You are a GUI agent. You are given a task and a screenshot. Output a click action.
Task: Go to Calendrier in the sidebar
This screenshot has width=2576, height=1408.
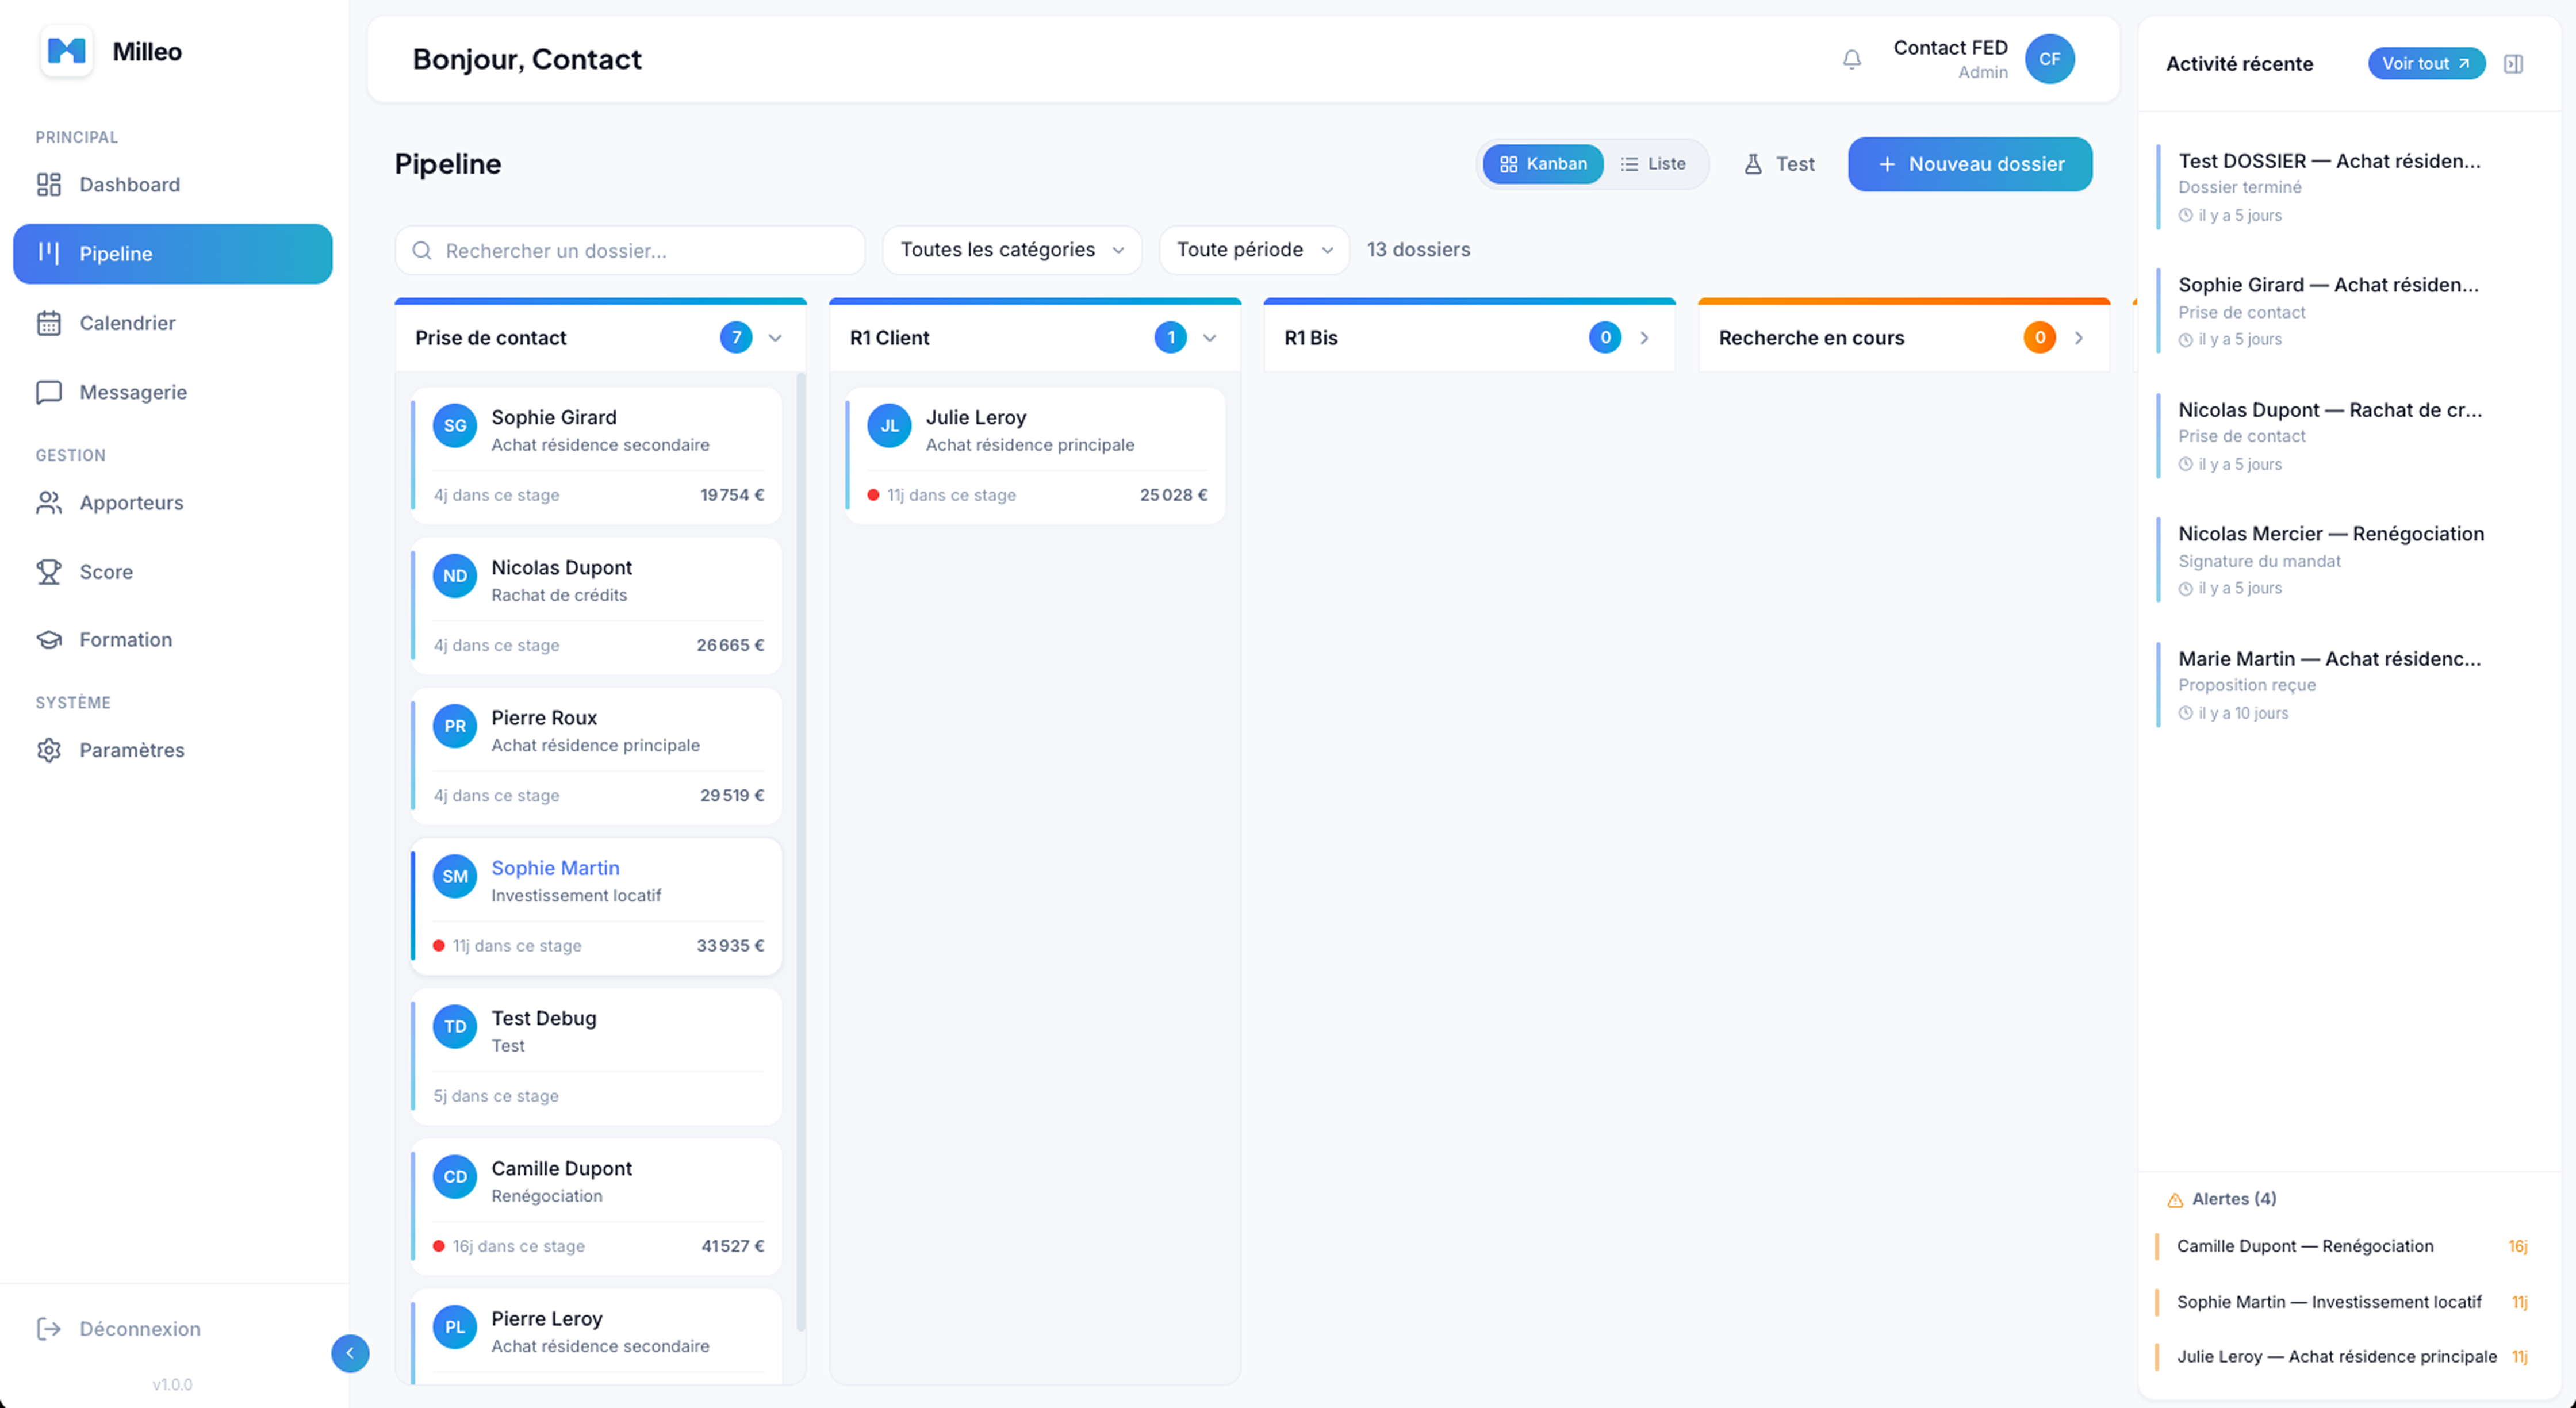point(127,323)
